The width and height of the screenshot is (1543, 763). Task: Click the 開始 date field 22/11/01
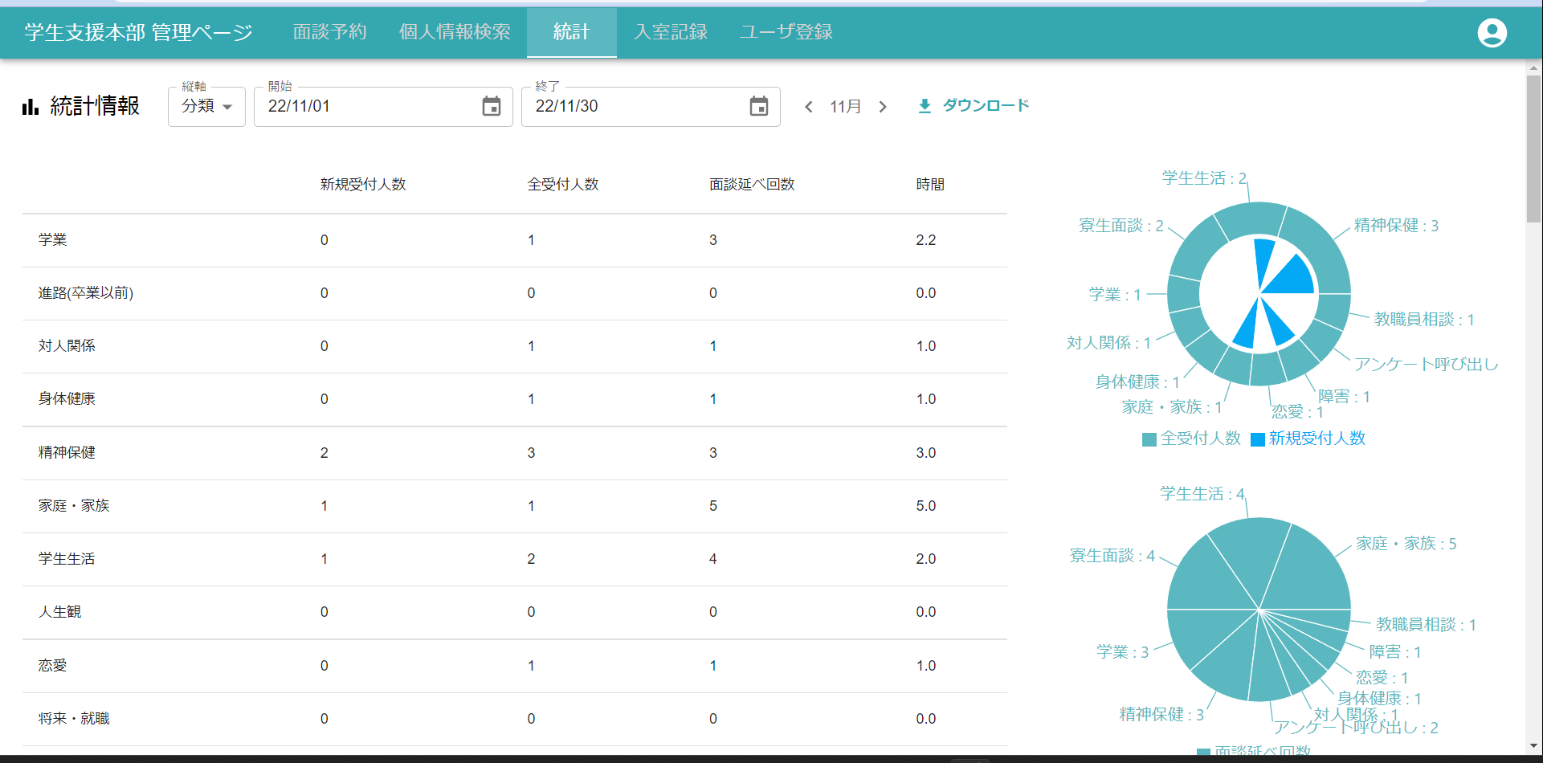383,107
